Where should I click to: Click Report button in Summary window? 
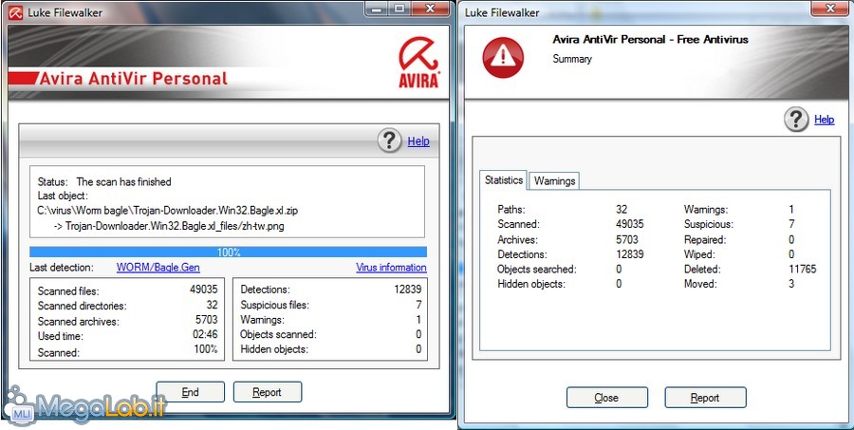coord(705,398)
